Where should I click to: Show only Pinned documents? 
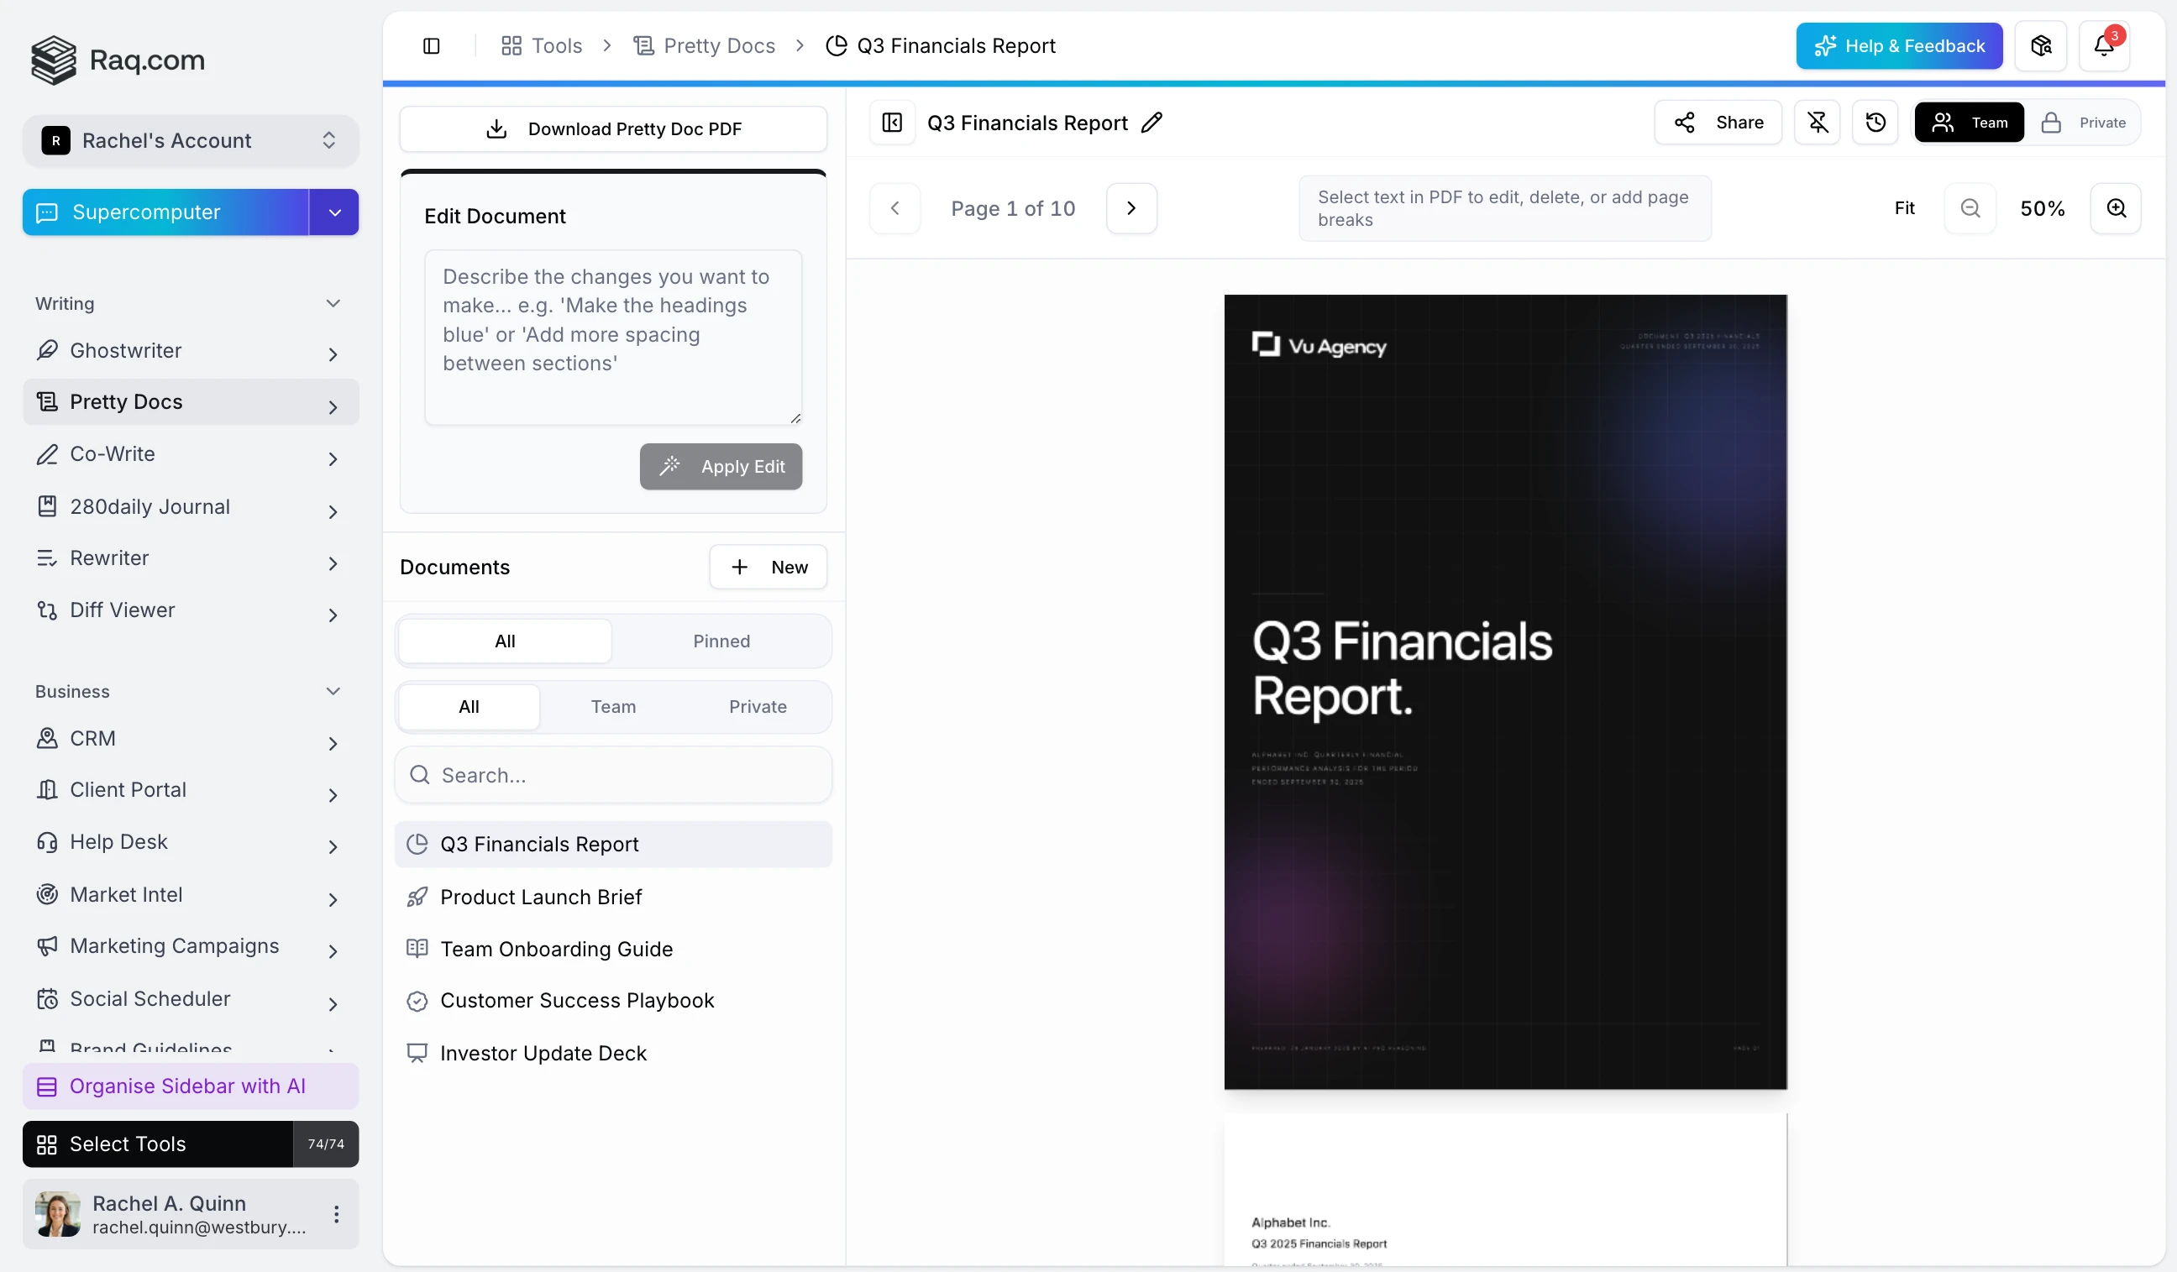pos(721,641)
